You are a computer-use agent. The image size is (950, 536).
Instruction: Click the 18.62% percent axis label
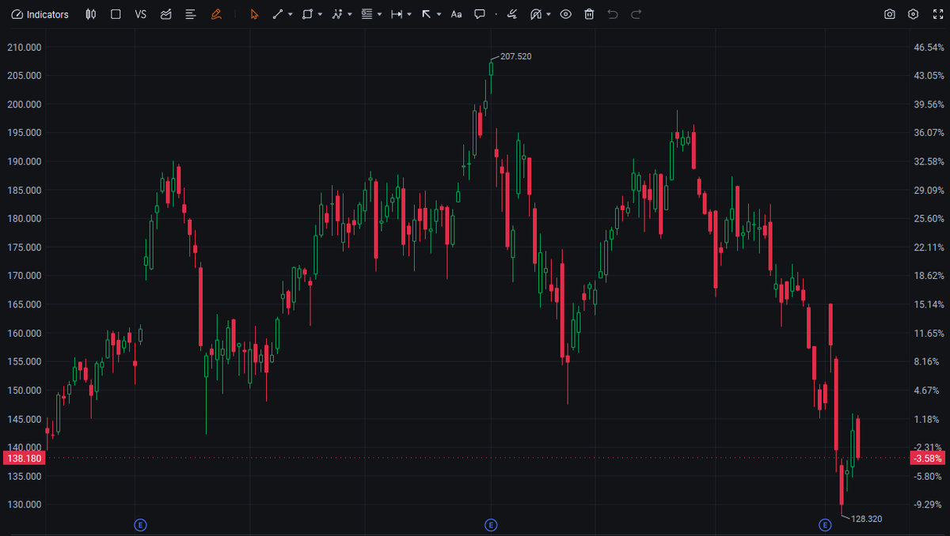(x=928, y=276)
